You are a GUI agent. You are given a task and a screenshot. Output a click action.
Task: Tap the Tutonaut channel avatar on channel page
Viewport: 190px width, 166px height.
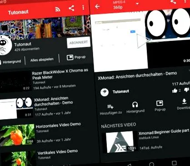coord(5,45)
